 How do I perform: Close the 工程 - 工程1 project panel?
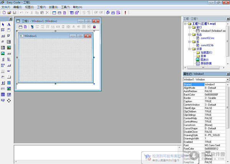tap(228, 19)
